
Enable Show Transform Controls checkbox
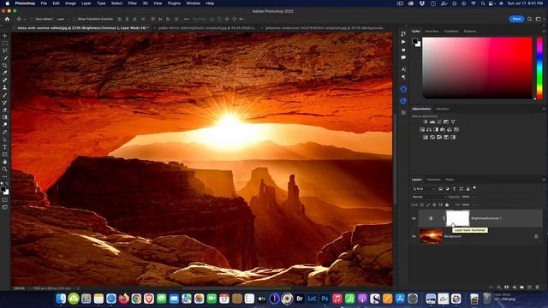point(74,19)
